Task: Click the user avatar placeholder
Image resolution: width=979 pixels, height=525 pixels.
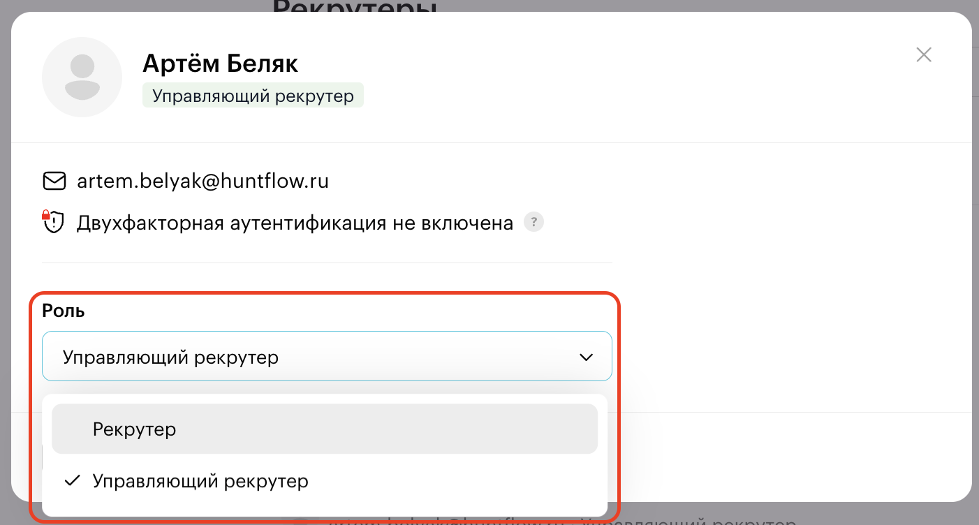Action: 82,77
